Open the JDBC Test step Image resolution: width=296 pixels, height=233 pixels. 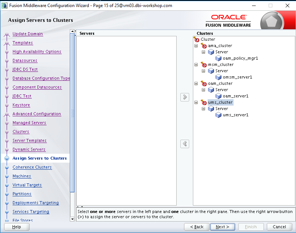tap(22, 96)
